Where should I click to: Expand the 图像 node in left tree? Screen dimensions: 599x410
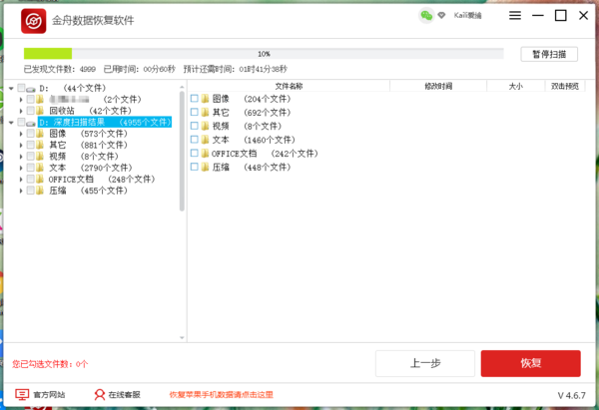(x=21, y=134)
